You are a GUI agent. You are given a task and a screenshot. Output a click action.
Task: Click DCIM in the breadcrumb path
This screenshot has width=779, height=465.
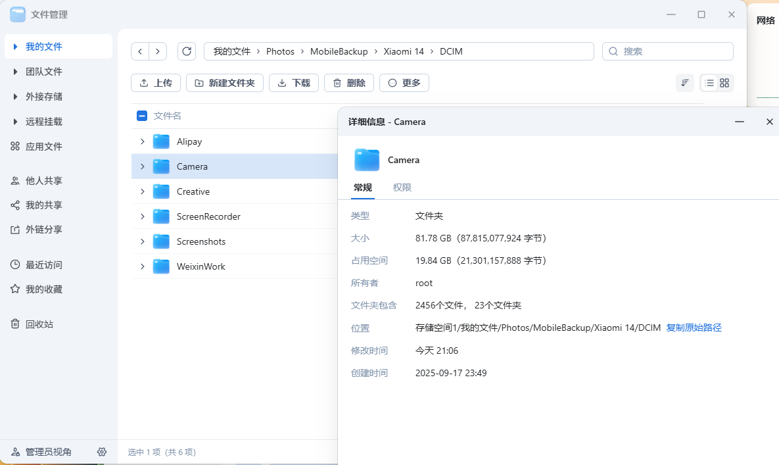[451, 51]
